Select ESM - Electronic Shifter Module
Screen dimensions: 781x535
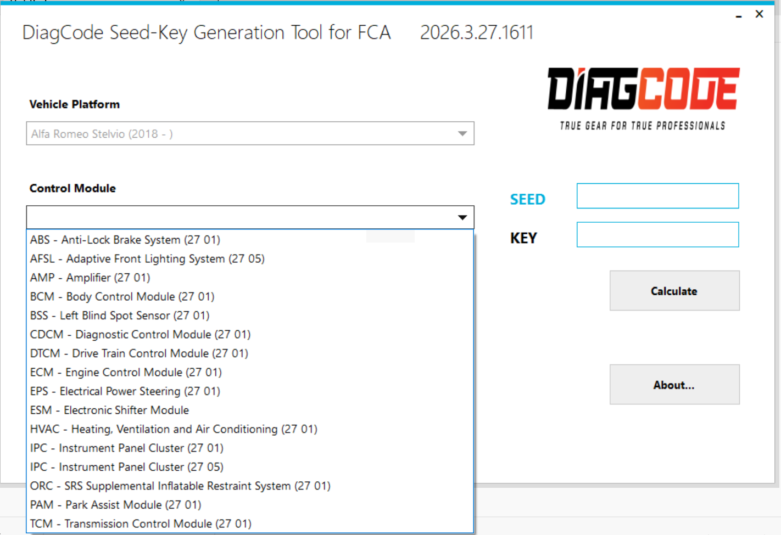tap(109, 410)
